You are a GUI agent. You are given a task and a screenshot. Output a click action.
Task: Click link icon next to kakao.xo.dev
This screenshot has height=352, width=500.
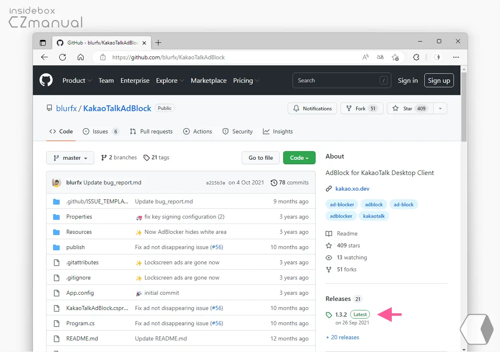(x=329, y=189)
